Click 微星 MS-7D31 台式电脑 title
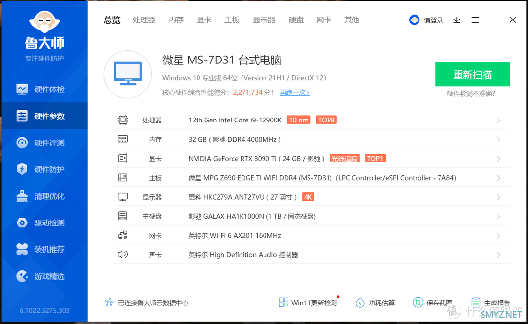This screenshot has height=324, width=528. point(221,60)
